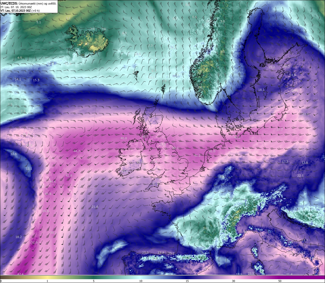
Task: Click the 13.8 value near the eastern edge
Action: coord(305,163)
